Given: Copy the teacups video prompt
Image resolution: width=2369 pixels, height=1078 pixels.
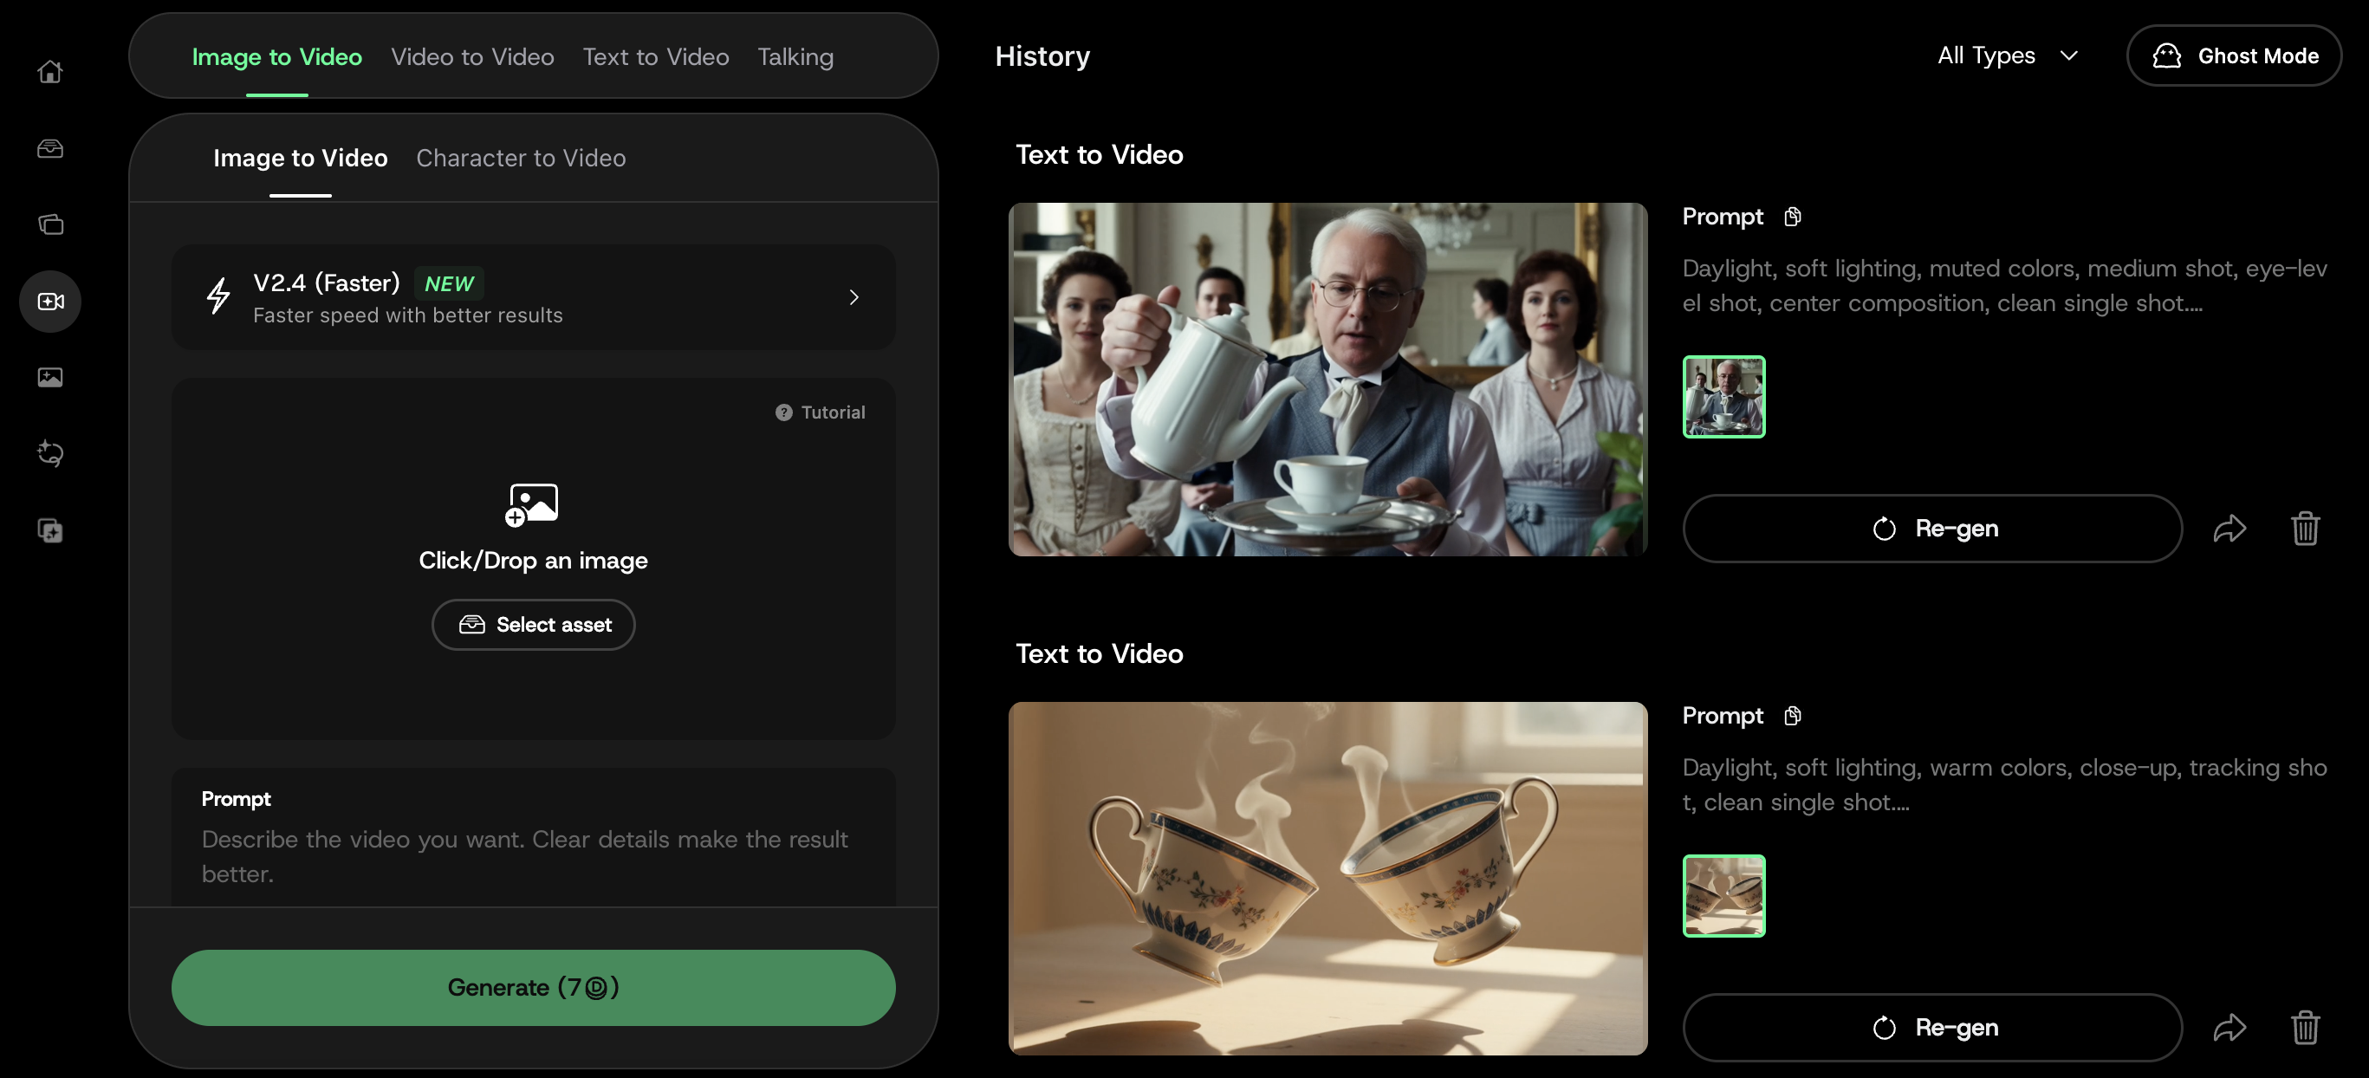Looking at the screenshot, I should coord(1791,716).
